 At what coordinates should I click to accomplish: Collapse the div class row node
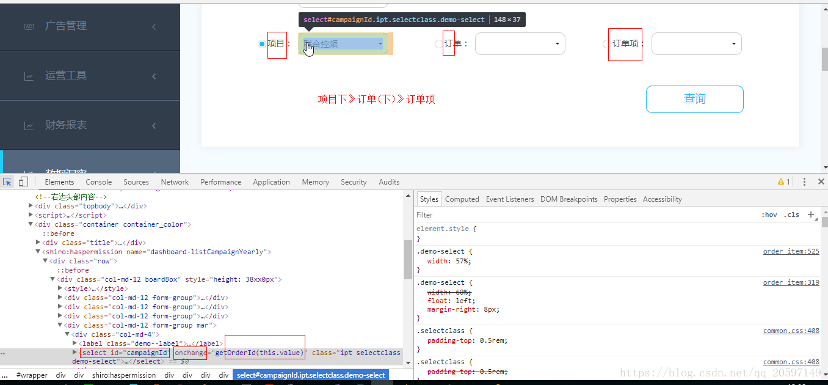pos(45,261)
